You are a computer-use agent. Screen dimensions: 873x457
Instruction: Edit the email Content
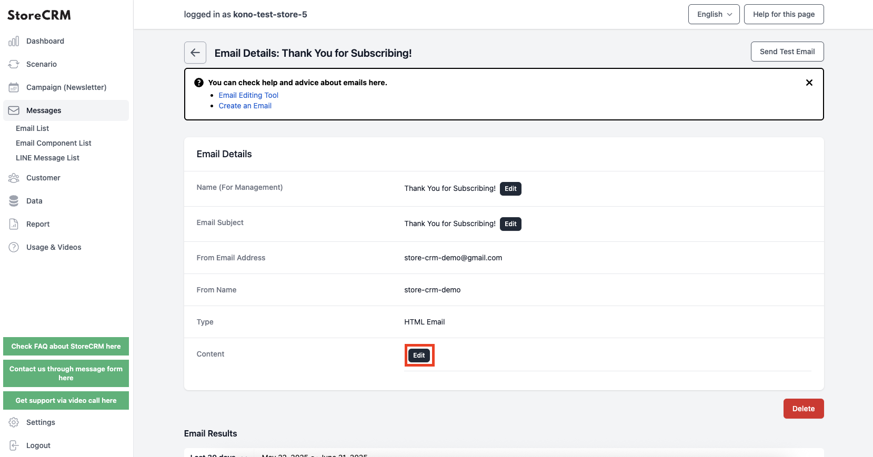(x=419, y=356)
